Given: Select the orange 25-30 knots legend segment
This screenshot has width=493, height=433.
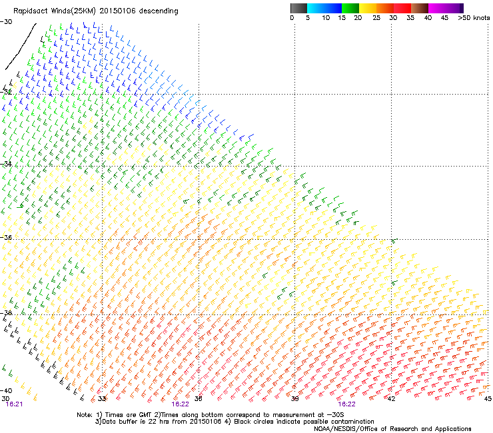Looking at the screenshot, I should pyautogui.click(x=385, y=8).
